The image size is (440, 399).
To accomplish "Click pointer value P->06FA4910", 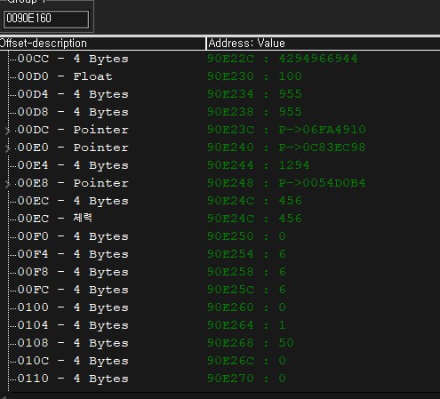I will pos(323,130).
